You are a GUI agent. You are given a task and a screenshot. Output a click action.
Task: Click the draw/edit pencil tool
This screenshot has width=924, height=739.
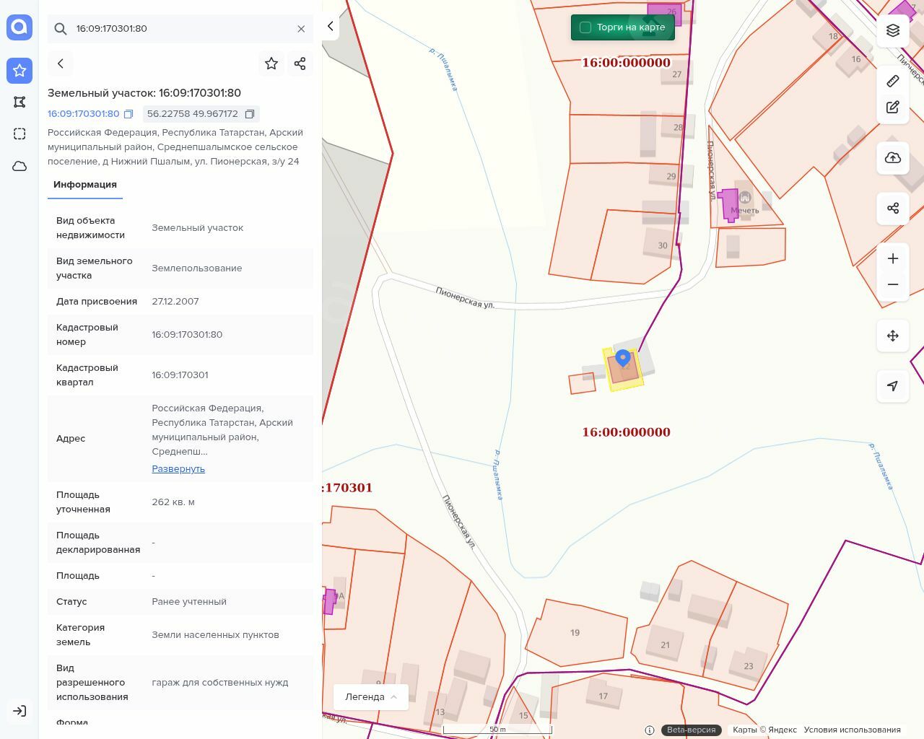coord(893,108)
